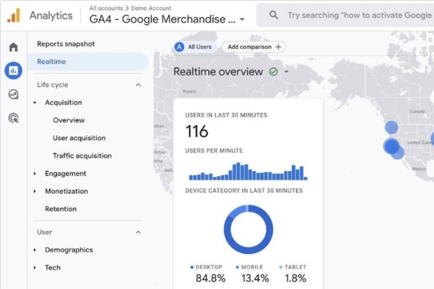Image resolution: width=434 pixels, height=289 pixels.
Task: Open Realtime overview dropdown arrow
Action: 286,72
